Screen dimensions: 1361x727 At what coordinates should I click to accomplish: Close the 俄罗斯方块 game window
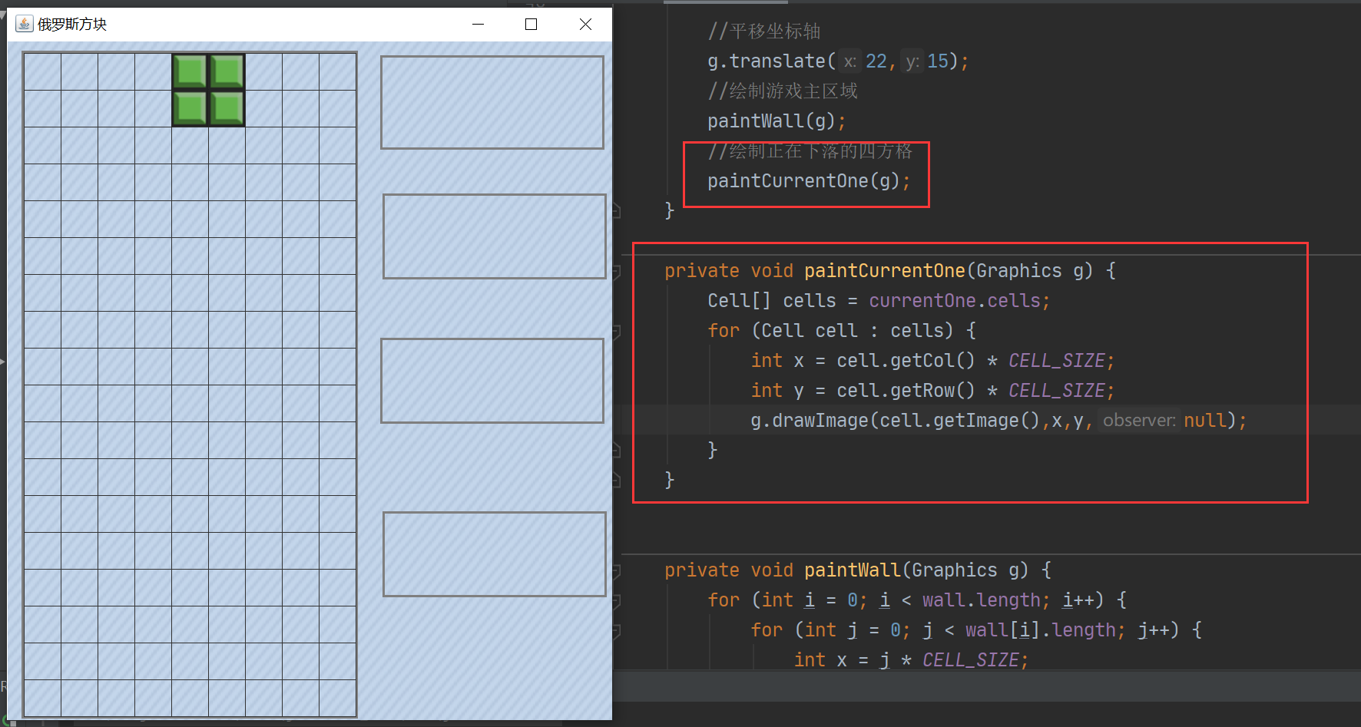tap(585, 24)
